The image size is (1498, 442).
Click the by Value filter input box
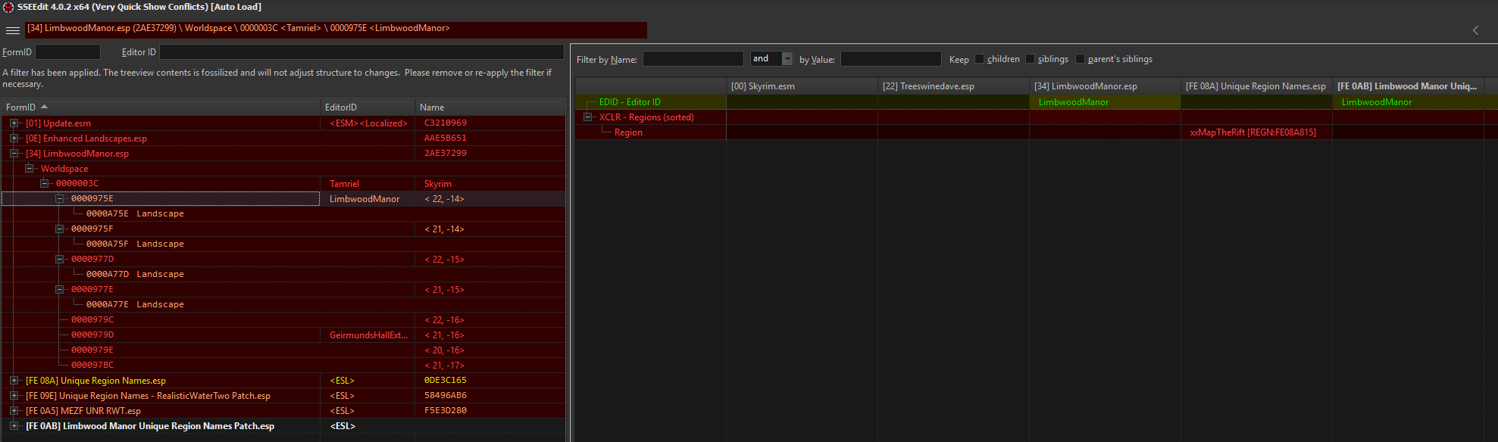pos(891,59)
